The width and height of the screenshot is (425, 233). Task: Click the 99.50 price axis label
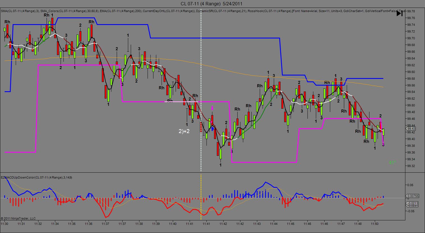click(x=411, y=105)
